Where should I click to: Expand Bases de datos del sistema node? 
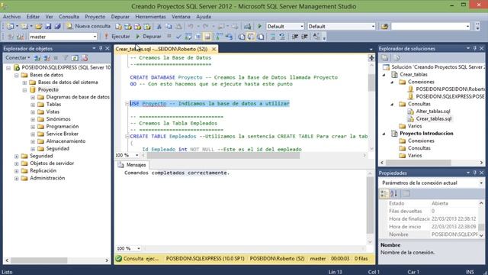click(x=24, y=82)
